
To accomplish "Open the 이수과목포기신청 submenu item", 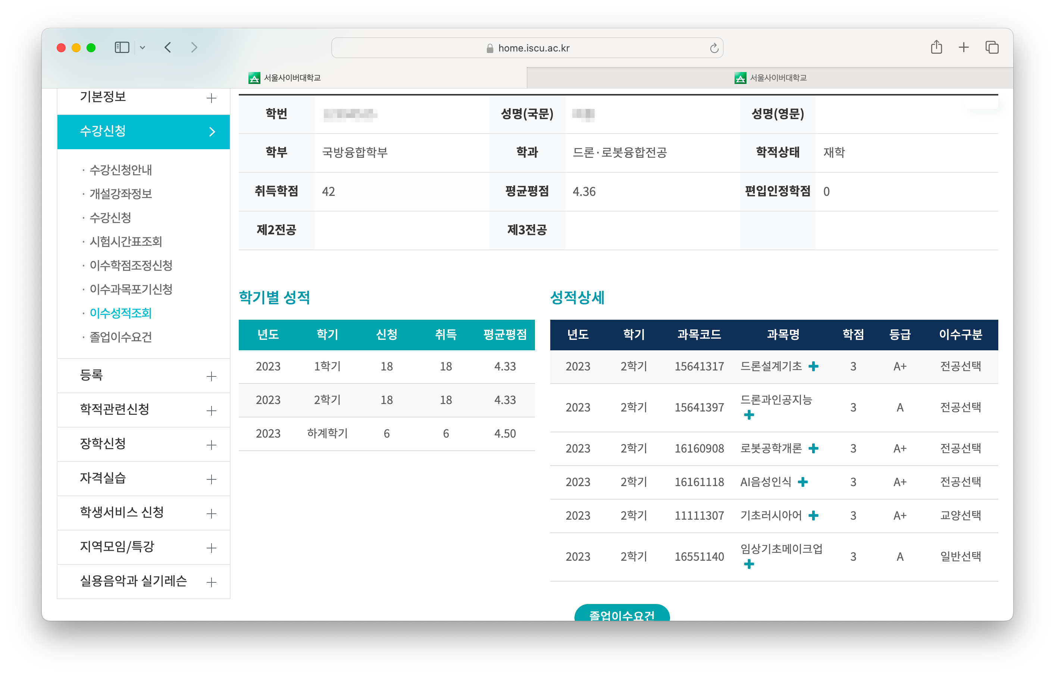I will 131,289.
